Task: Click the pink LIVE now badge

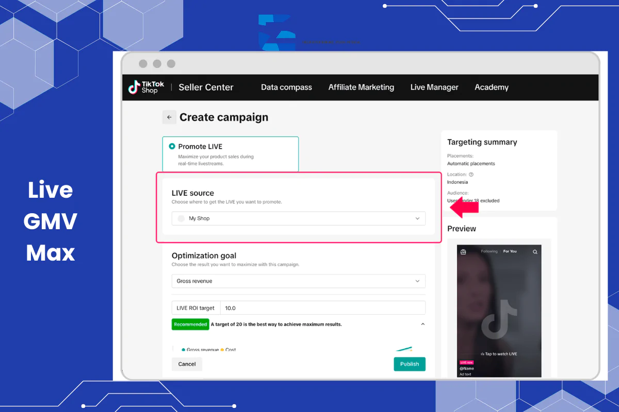Action: click(466, 363)
